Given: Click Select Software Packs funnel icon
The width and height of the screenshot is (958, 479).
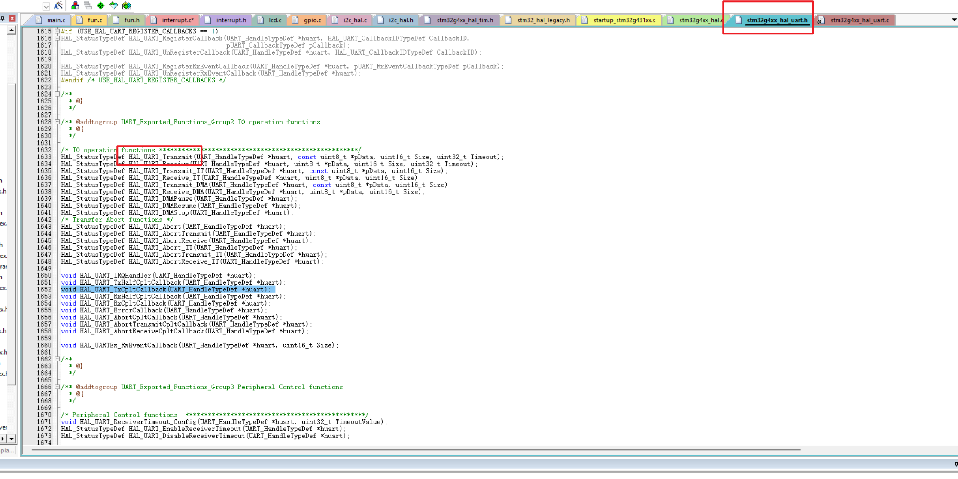Looking at the screenshot, I should 113,6.
